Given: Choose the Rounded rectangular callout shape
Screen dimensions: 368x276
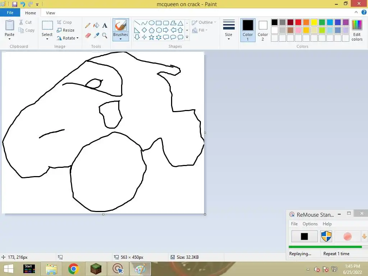Looking at the screenshot, I should tap(166, 37).
